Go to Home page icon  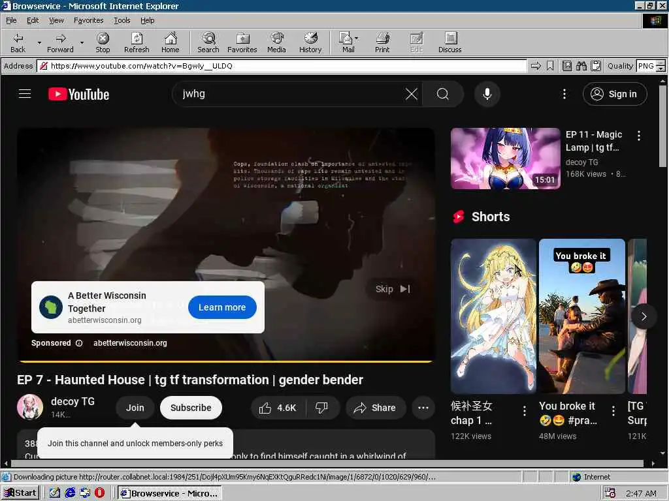[171, 42]
